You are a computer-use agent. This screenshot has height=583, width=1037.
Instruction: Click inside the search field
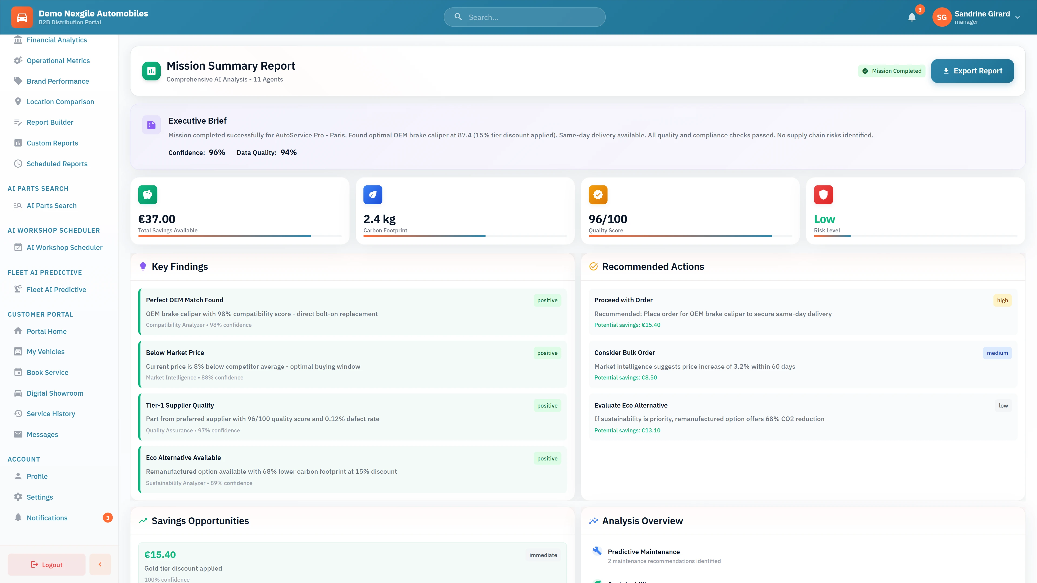[x=524, y=17]
